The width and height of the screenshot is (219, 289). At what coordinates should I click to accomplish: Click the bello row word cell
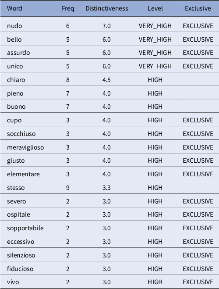pos(14,39)
